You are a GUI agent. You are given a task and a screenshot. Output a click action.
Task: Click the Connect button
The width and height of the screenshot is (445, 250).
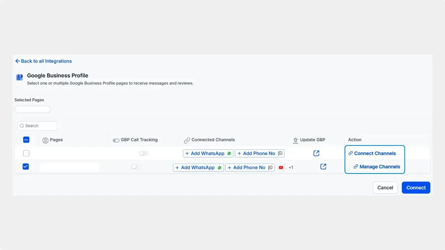tap(416, 187)
